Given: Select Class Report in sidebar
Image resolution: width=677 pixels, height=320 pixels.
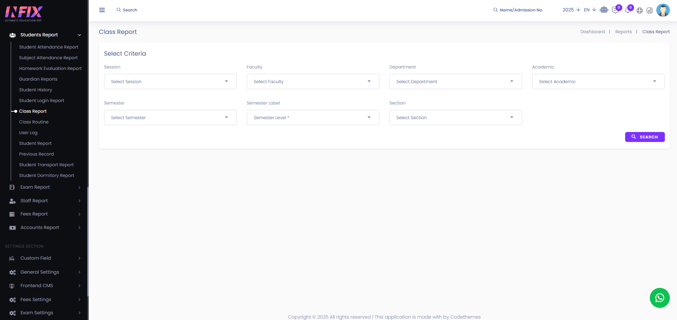Looking at the screenshot, I should tap(33, 111).
